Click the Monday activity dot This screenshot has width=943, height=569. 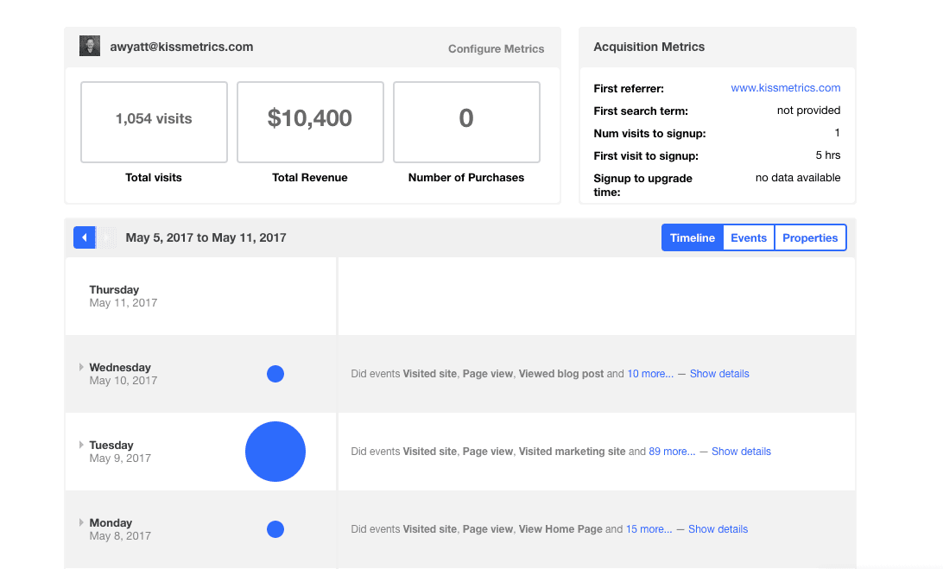[275, 529]
